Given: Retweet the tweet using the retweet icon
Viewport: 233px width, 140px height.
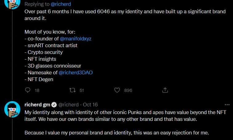Looking at the screenshot, I should (73, 90).
